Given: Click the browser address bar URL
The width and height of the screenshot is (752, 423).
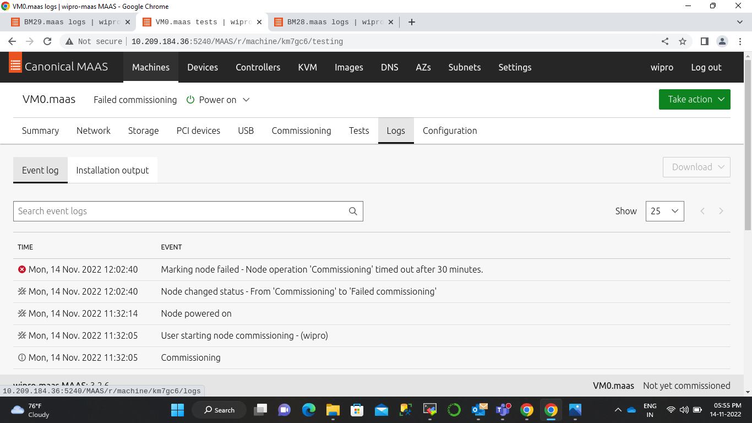Looking at the screenshot, I should 237,41.
